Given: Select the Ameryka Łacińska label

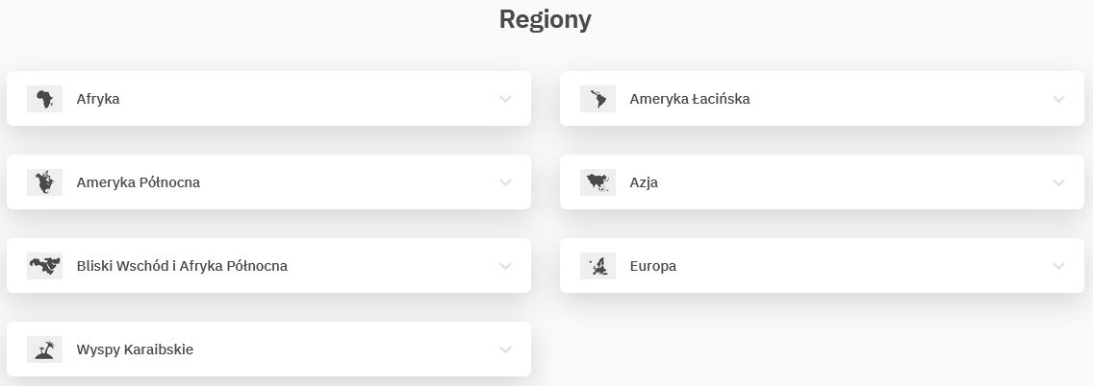Looking at the screenshot, I should click(x=689, y=98).
